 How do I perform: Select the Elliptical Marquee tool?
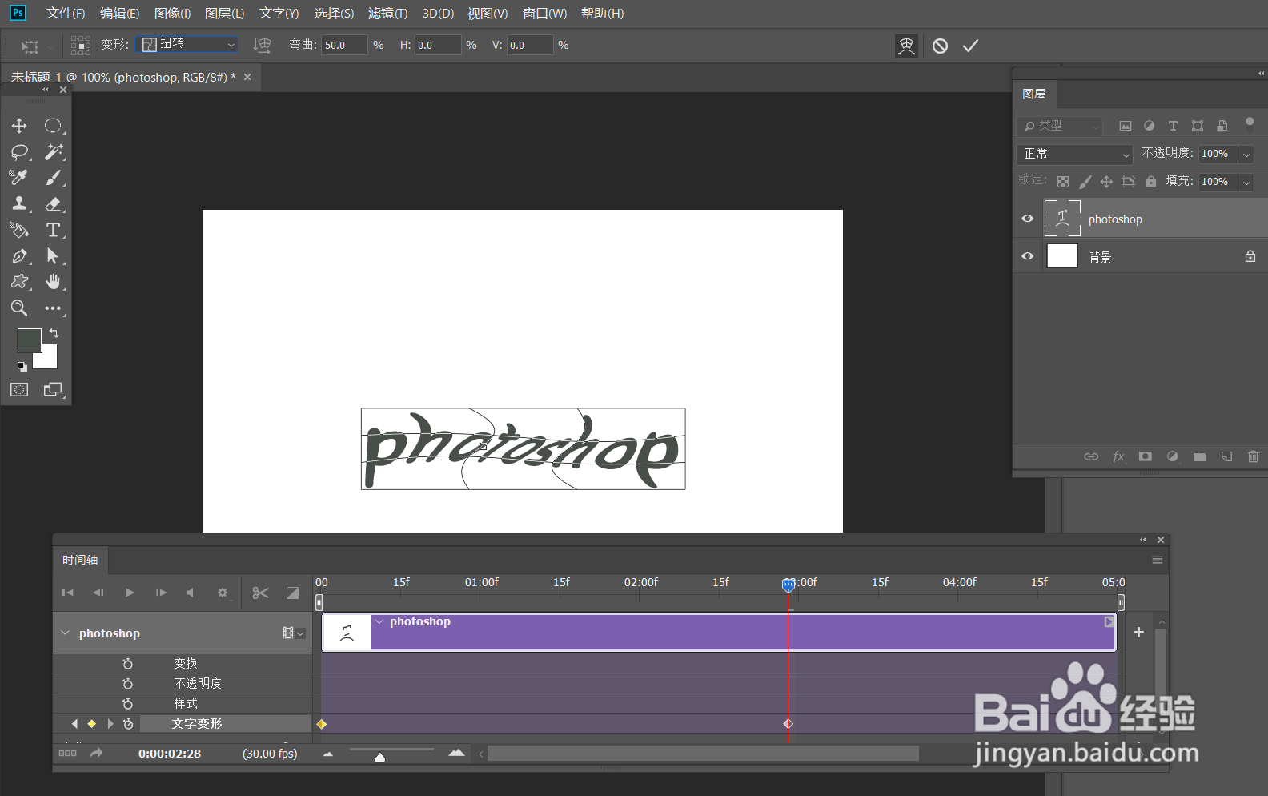(53, 126)
